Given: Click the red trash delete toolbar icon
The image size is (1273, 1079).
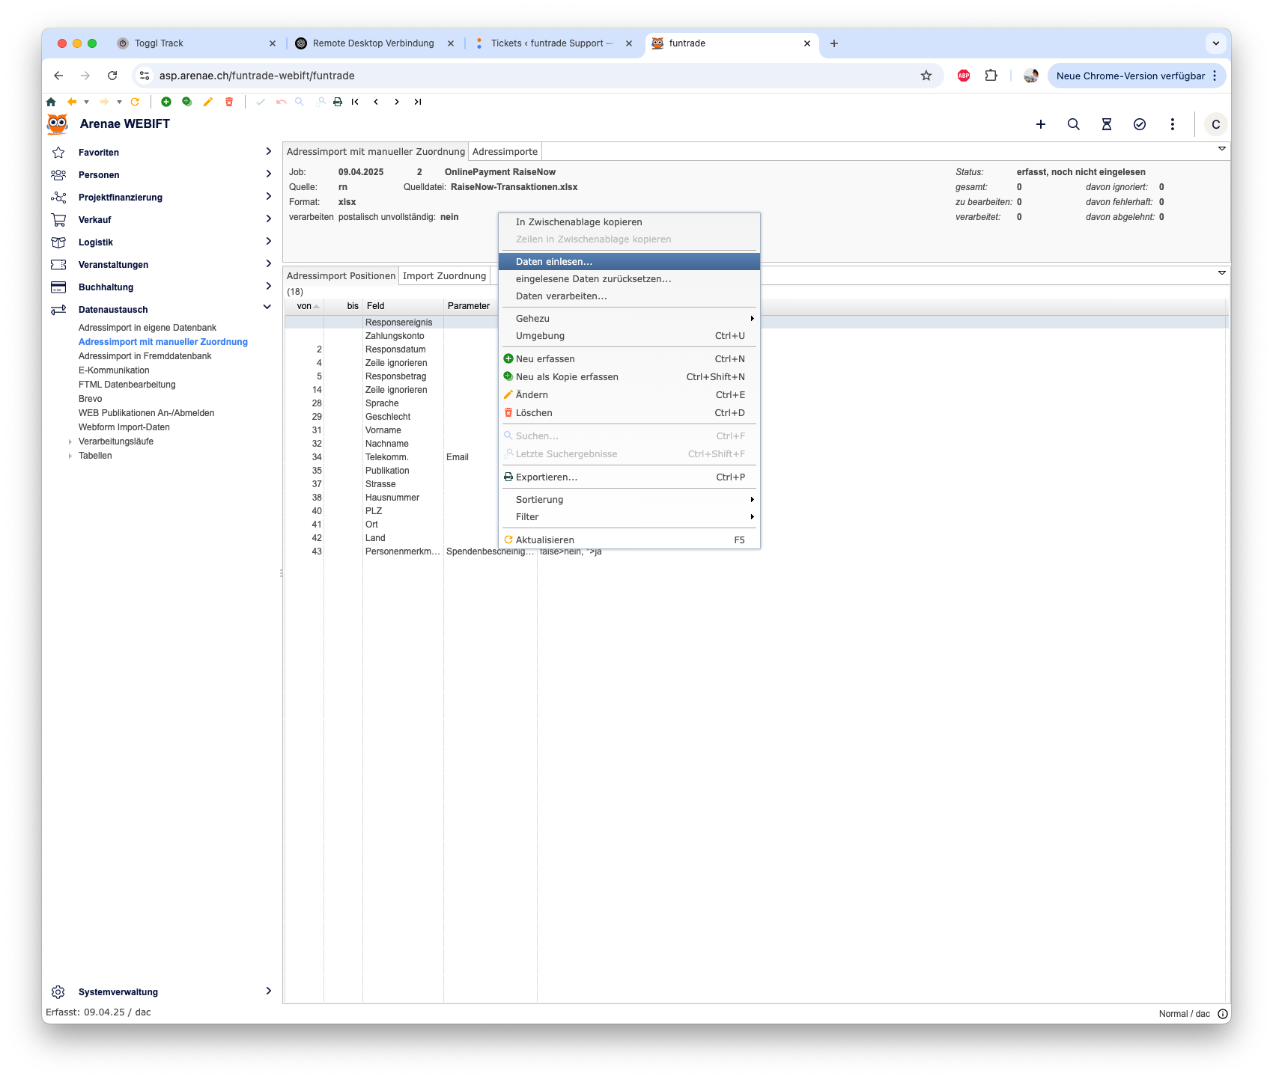Looking at the screenshot, I should tap(229, 102).
